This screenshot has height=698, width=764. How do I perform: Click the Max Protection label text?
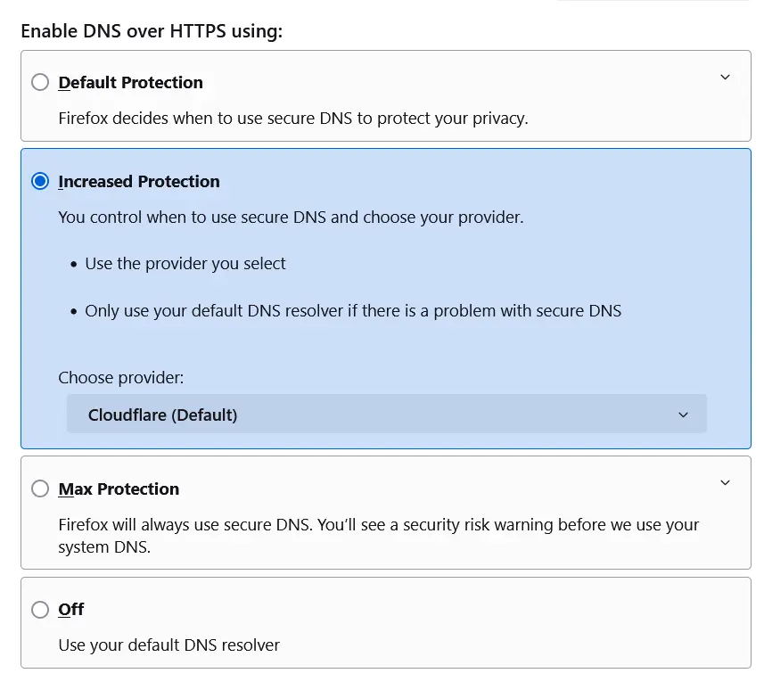click(119, 489)
